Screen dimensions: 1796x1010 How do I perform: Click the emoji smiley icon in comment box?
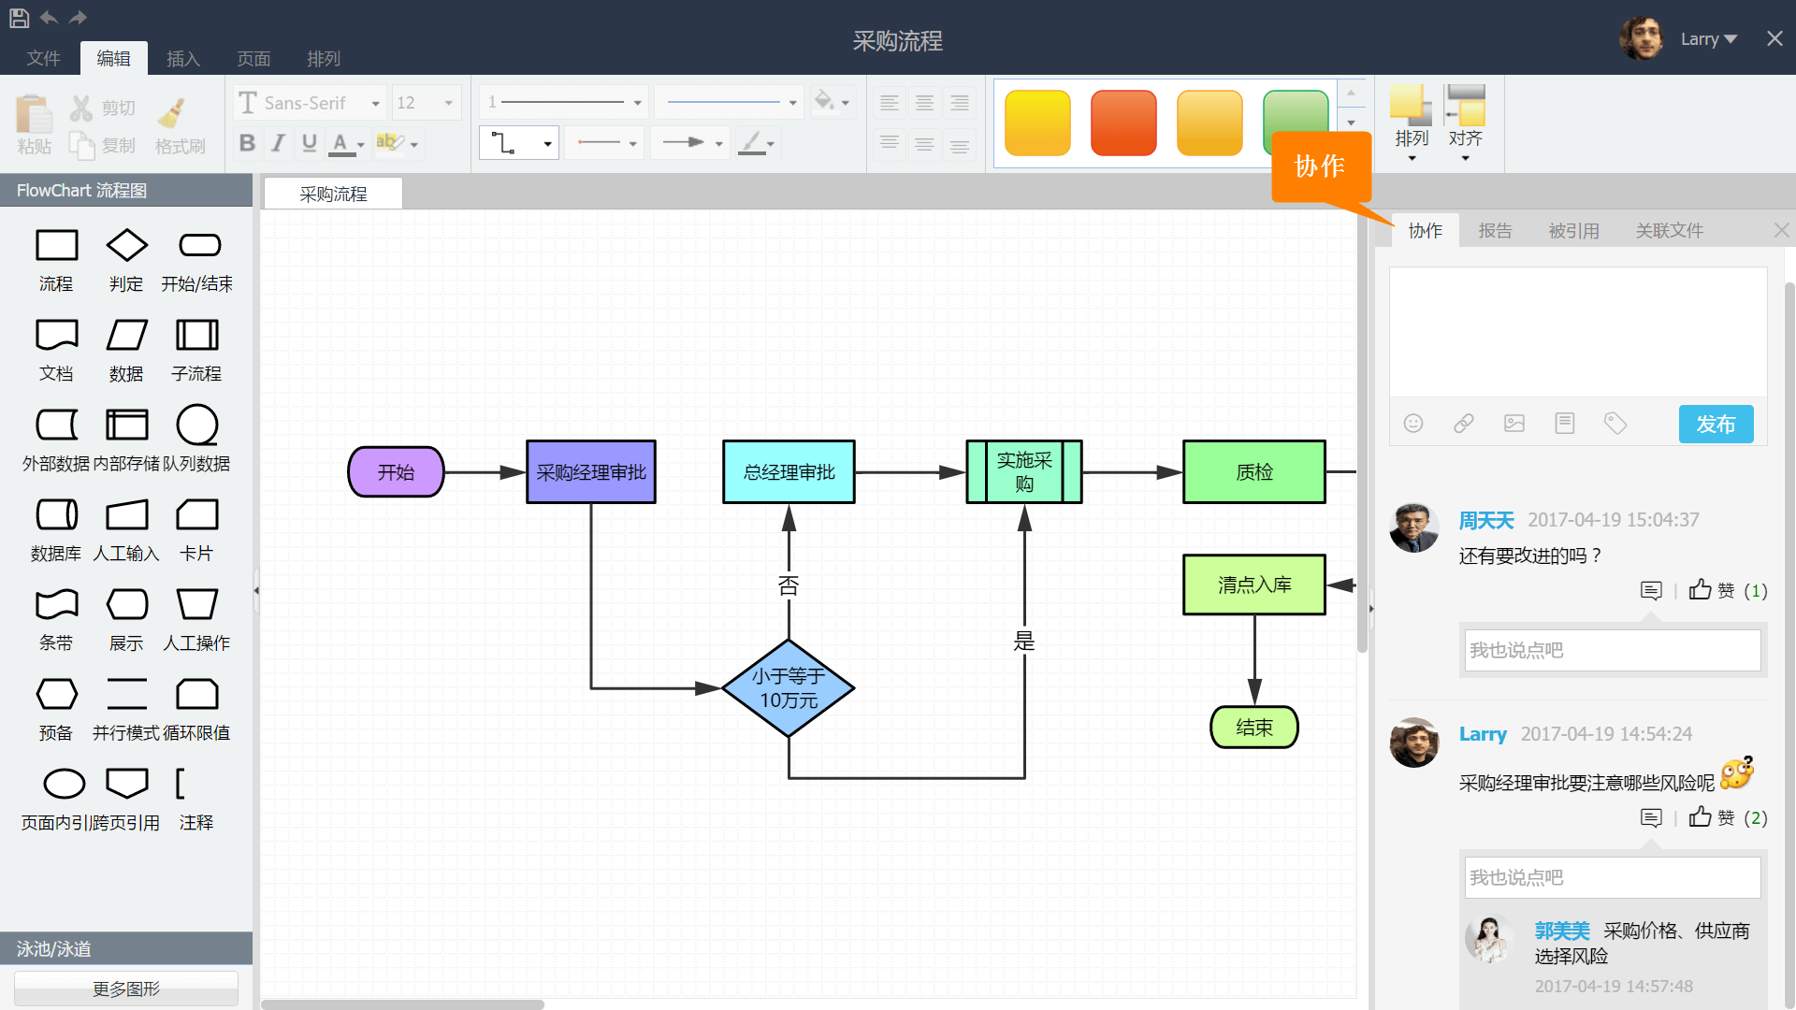point(1413,424)
